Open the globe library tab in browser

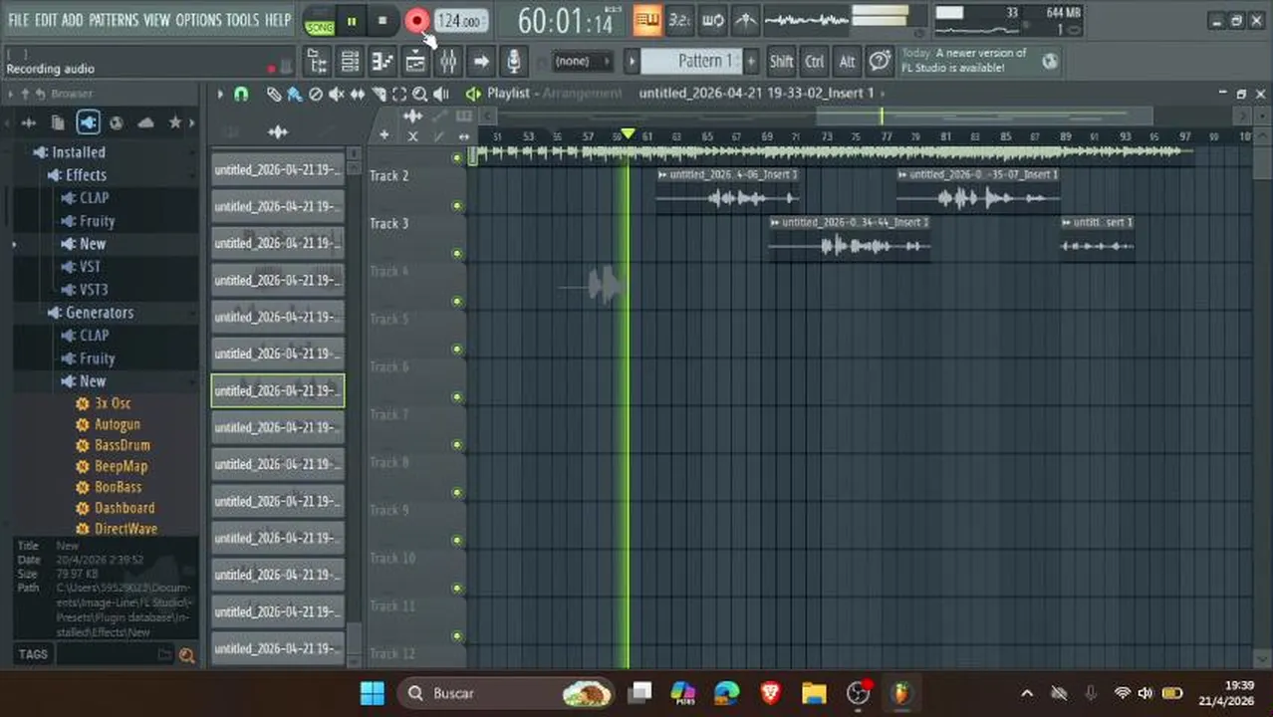point(117,122)
